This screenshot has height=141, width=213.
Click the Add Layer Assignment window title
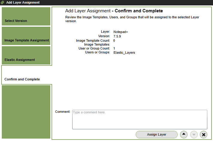(x=23, y=2)
